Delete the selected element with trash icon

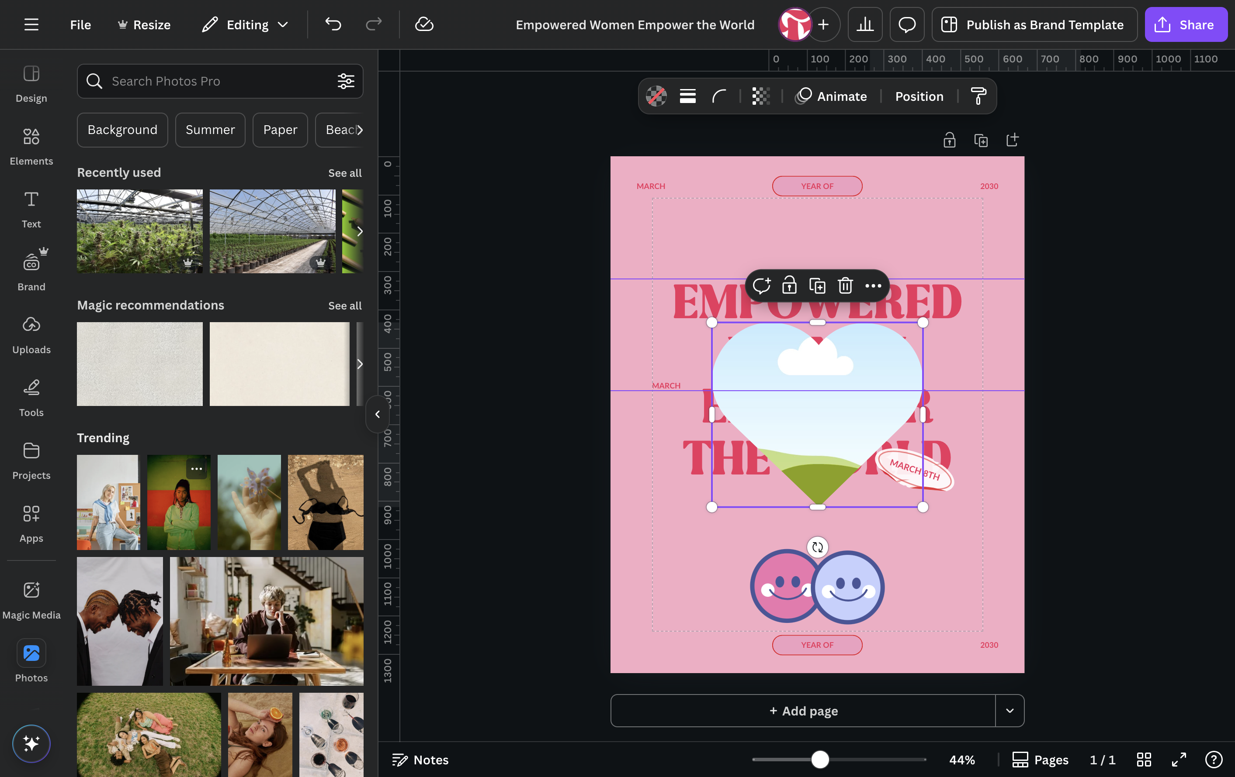845,286
